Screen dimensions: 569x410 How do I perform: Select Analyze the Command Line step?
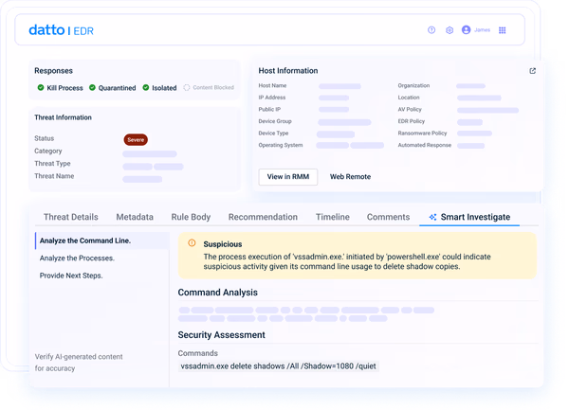click(x=102, y=241)
